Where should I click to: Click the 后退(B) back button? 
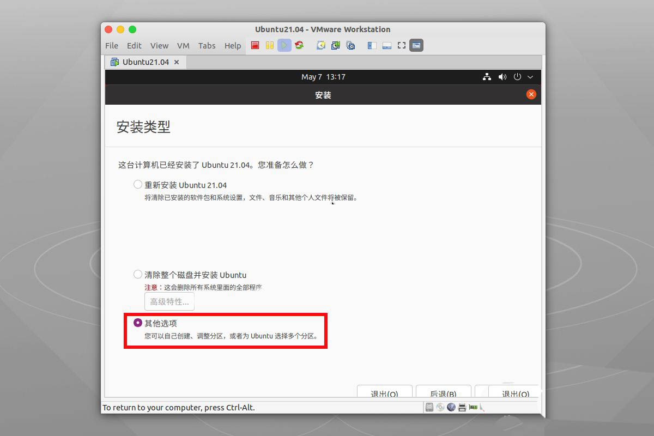(443, 391)
